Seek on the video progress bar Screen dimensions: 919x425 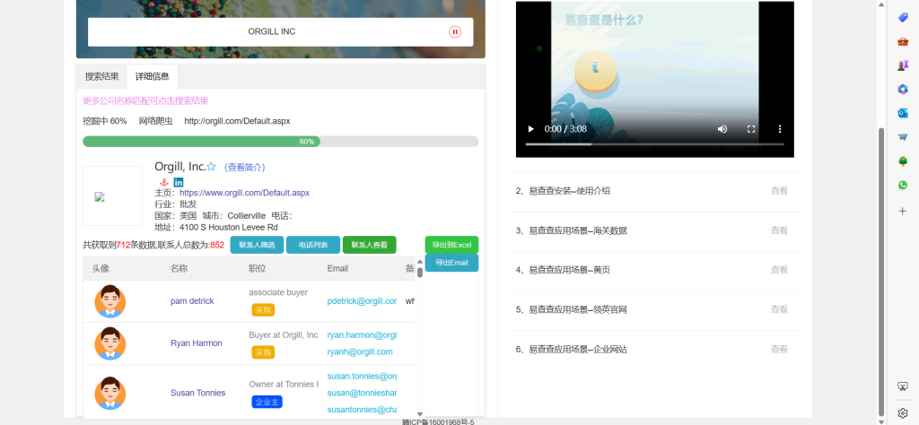[x=654, y=143]
